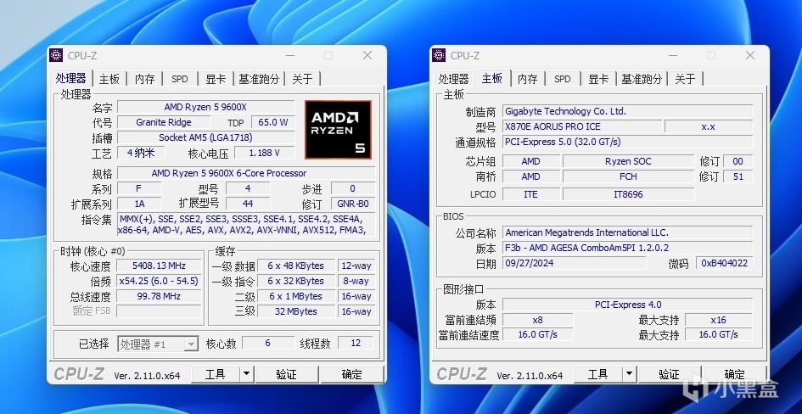
Task: Click the American Megatrends International LLC. field
Action: pyautogui.click(x=627, y=232)
